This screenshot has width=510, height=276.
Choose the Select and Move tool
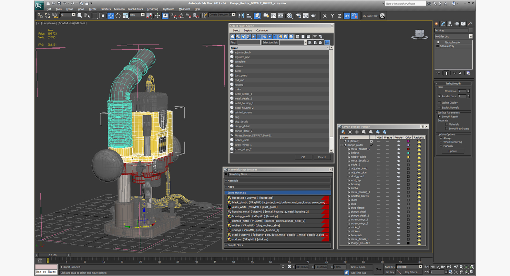111,16
